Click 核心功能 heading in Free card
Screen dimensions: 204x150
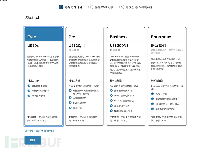coord(33,81)
